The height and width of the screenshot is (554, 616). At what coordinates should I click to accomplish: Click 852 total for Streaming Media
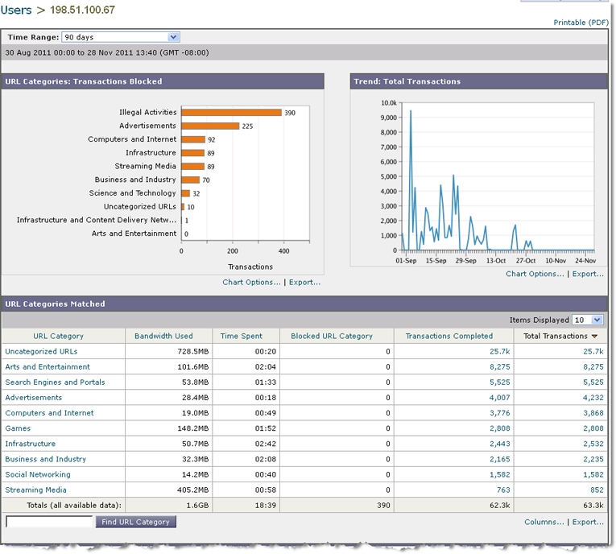[597, 490]
